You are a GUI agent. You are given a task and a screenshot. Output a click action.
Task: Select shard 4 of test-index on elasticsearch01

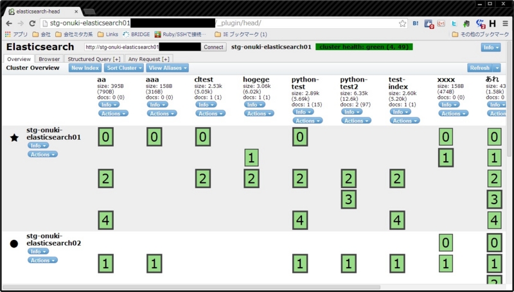click(x=397, y=220)
